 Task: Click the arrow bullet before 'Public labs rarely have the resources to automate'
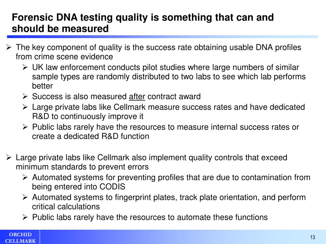25,217
